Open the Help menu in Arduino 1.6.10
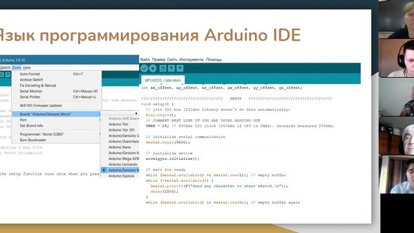Image resolution: width=414 pixels, height=233 pixels. click(x=27, y=67)
